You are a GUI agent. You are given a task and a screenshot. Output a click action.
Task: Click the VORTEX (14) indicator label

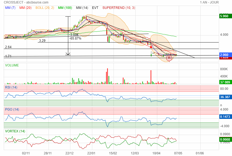pos(15,131)
